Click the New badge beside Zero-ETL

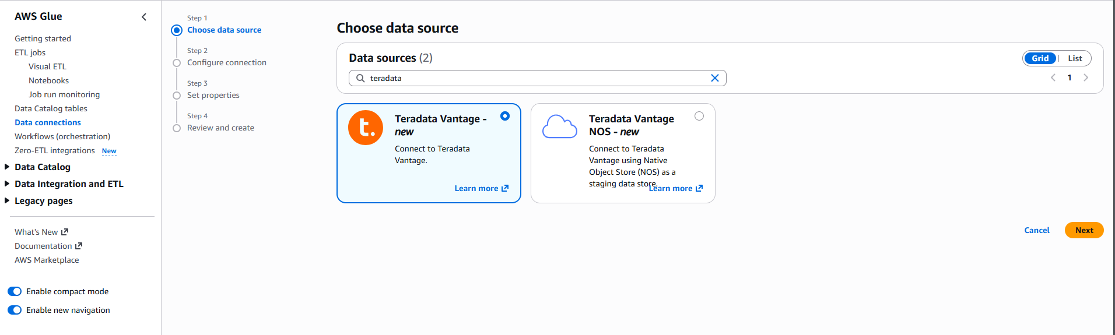[x=109, y=151]
